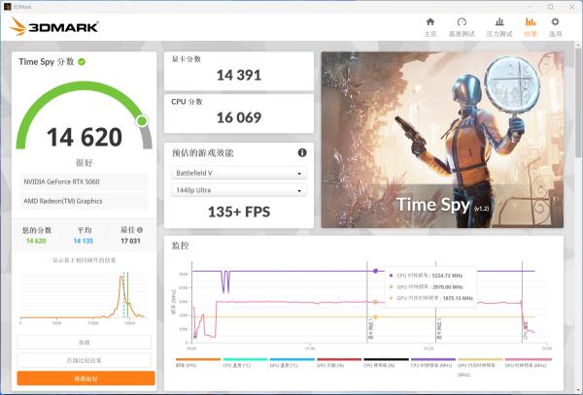Click the CPU 分数 value 16 069
The width and height of the screenshot is (583, 395).
[x=239, y=117]
